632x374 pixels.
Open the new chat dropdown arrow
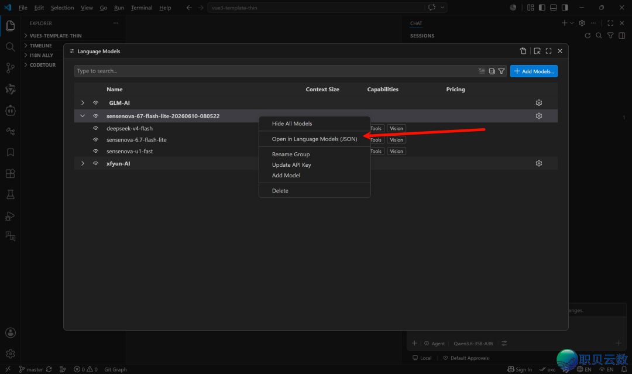click(x=572, y=23)
